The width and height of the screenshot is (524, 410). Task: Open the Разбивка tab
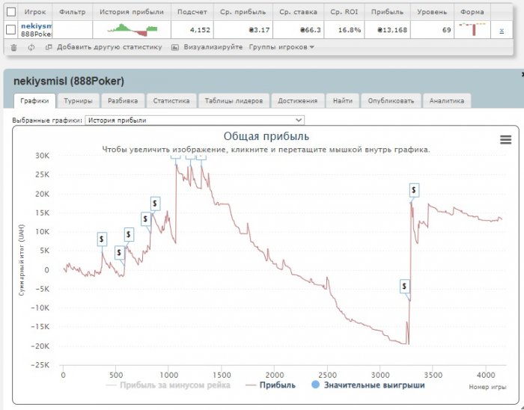[x=123, y=101]
